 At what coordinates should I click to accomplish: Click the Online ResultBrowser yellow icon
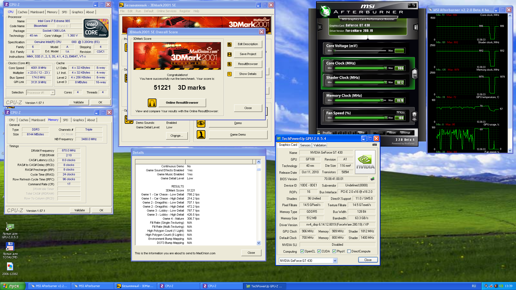click(152, 103)
